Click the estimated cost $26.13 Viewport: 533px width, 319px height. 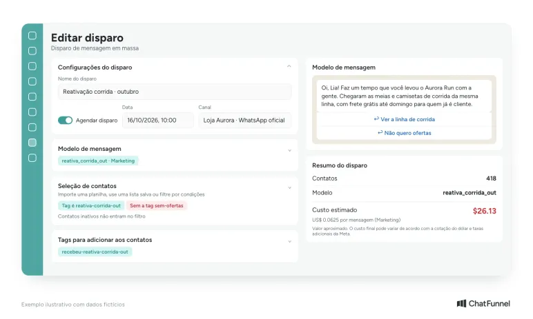485,211
